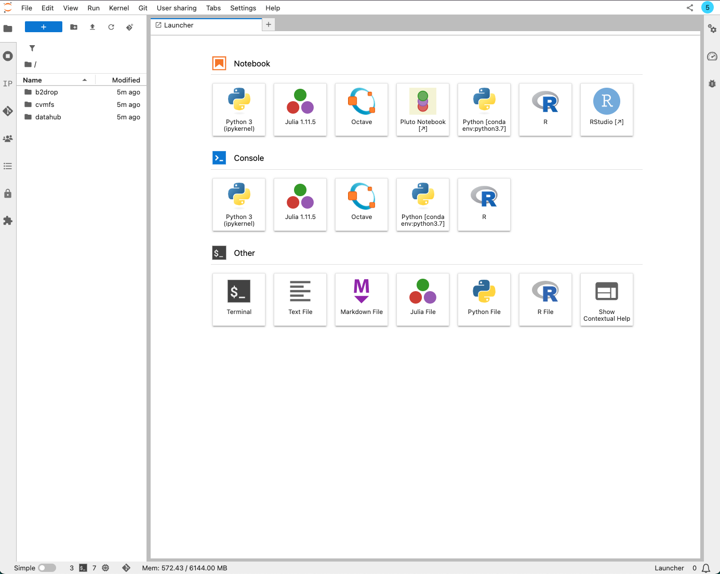Create an R notebook

click(545, 110)
